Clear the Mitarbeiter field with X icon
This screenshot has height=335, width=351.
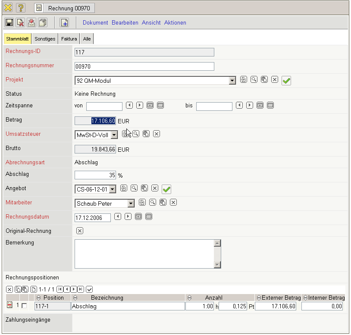click(x=173, y=202)
